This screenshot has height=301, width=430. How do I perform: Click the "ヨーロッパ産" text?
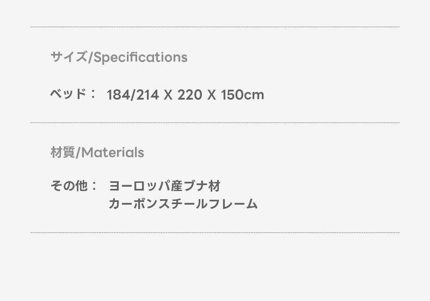point(146,186)
